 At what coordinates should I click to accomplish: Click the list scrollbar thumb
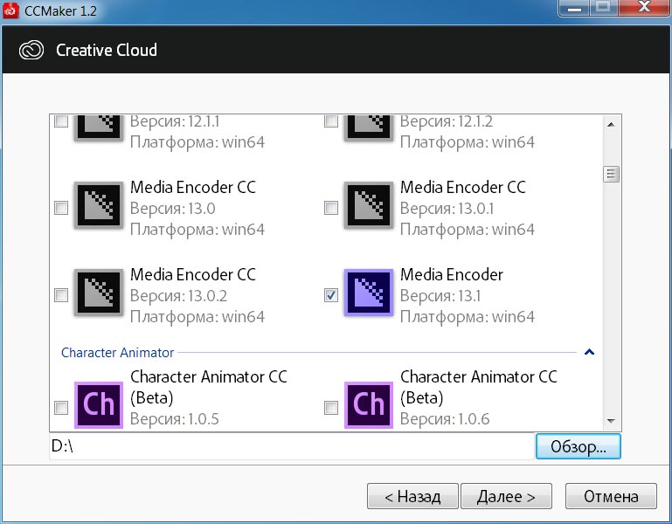pyautogui.click(x=611, y=175)
